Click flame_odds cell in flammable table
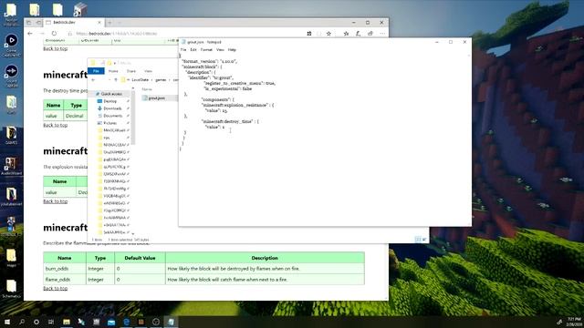The width and height of the screenshot is (584, 328). tap(65, 280)
